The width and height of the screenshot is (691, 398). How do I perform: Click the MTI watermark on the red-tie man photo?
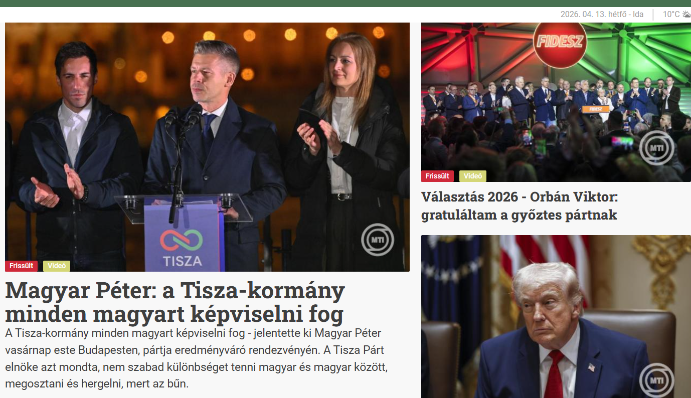point(656,379)
